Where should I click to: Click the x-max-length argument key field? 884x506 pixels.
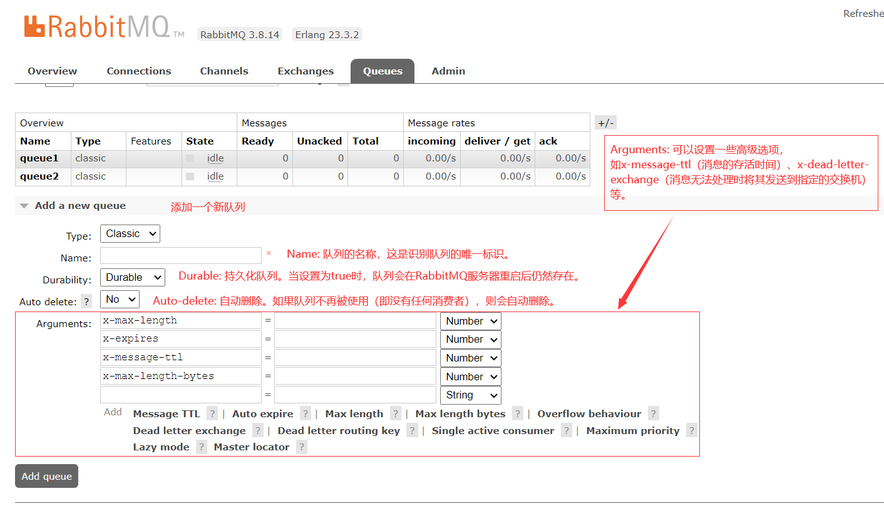coord(181,321)
